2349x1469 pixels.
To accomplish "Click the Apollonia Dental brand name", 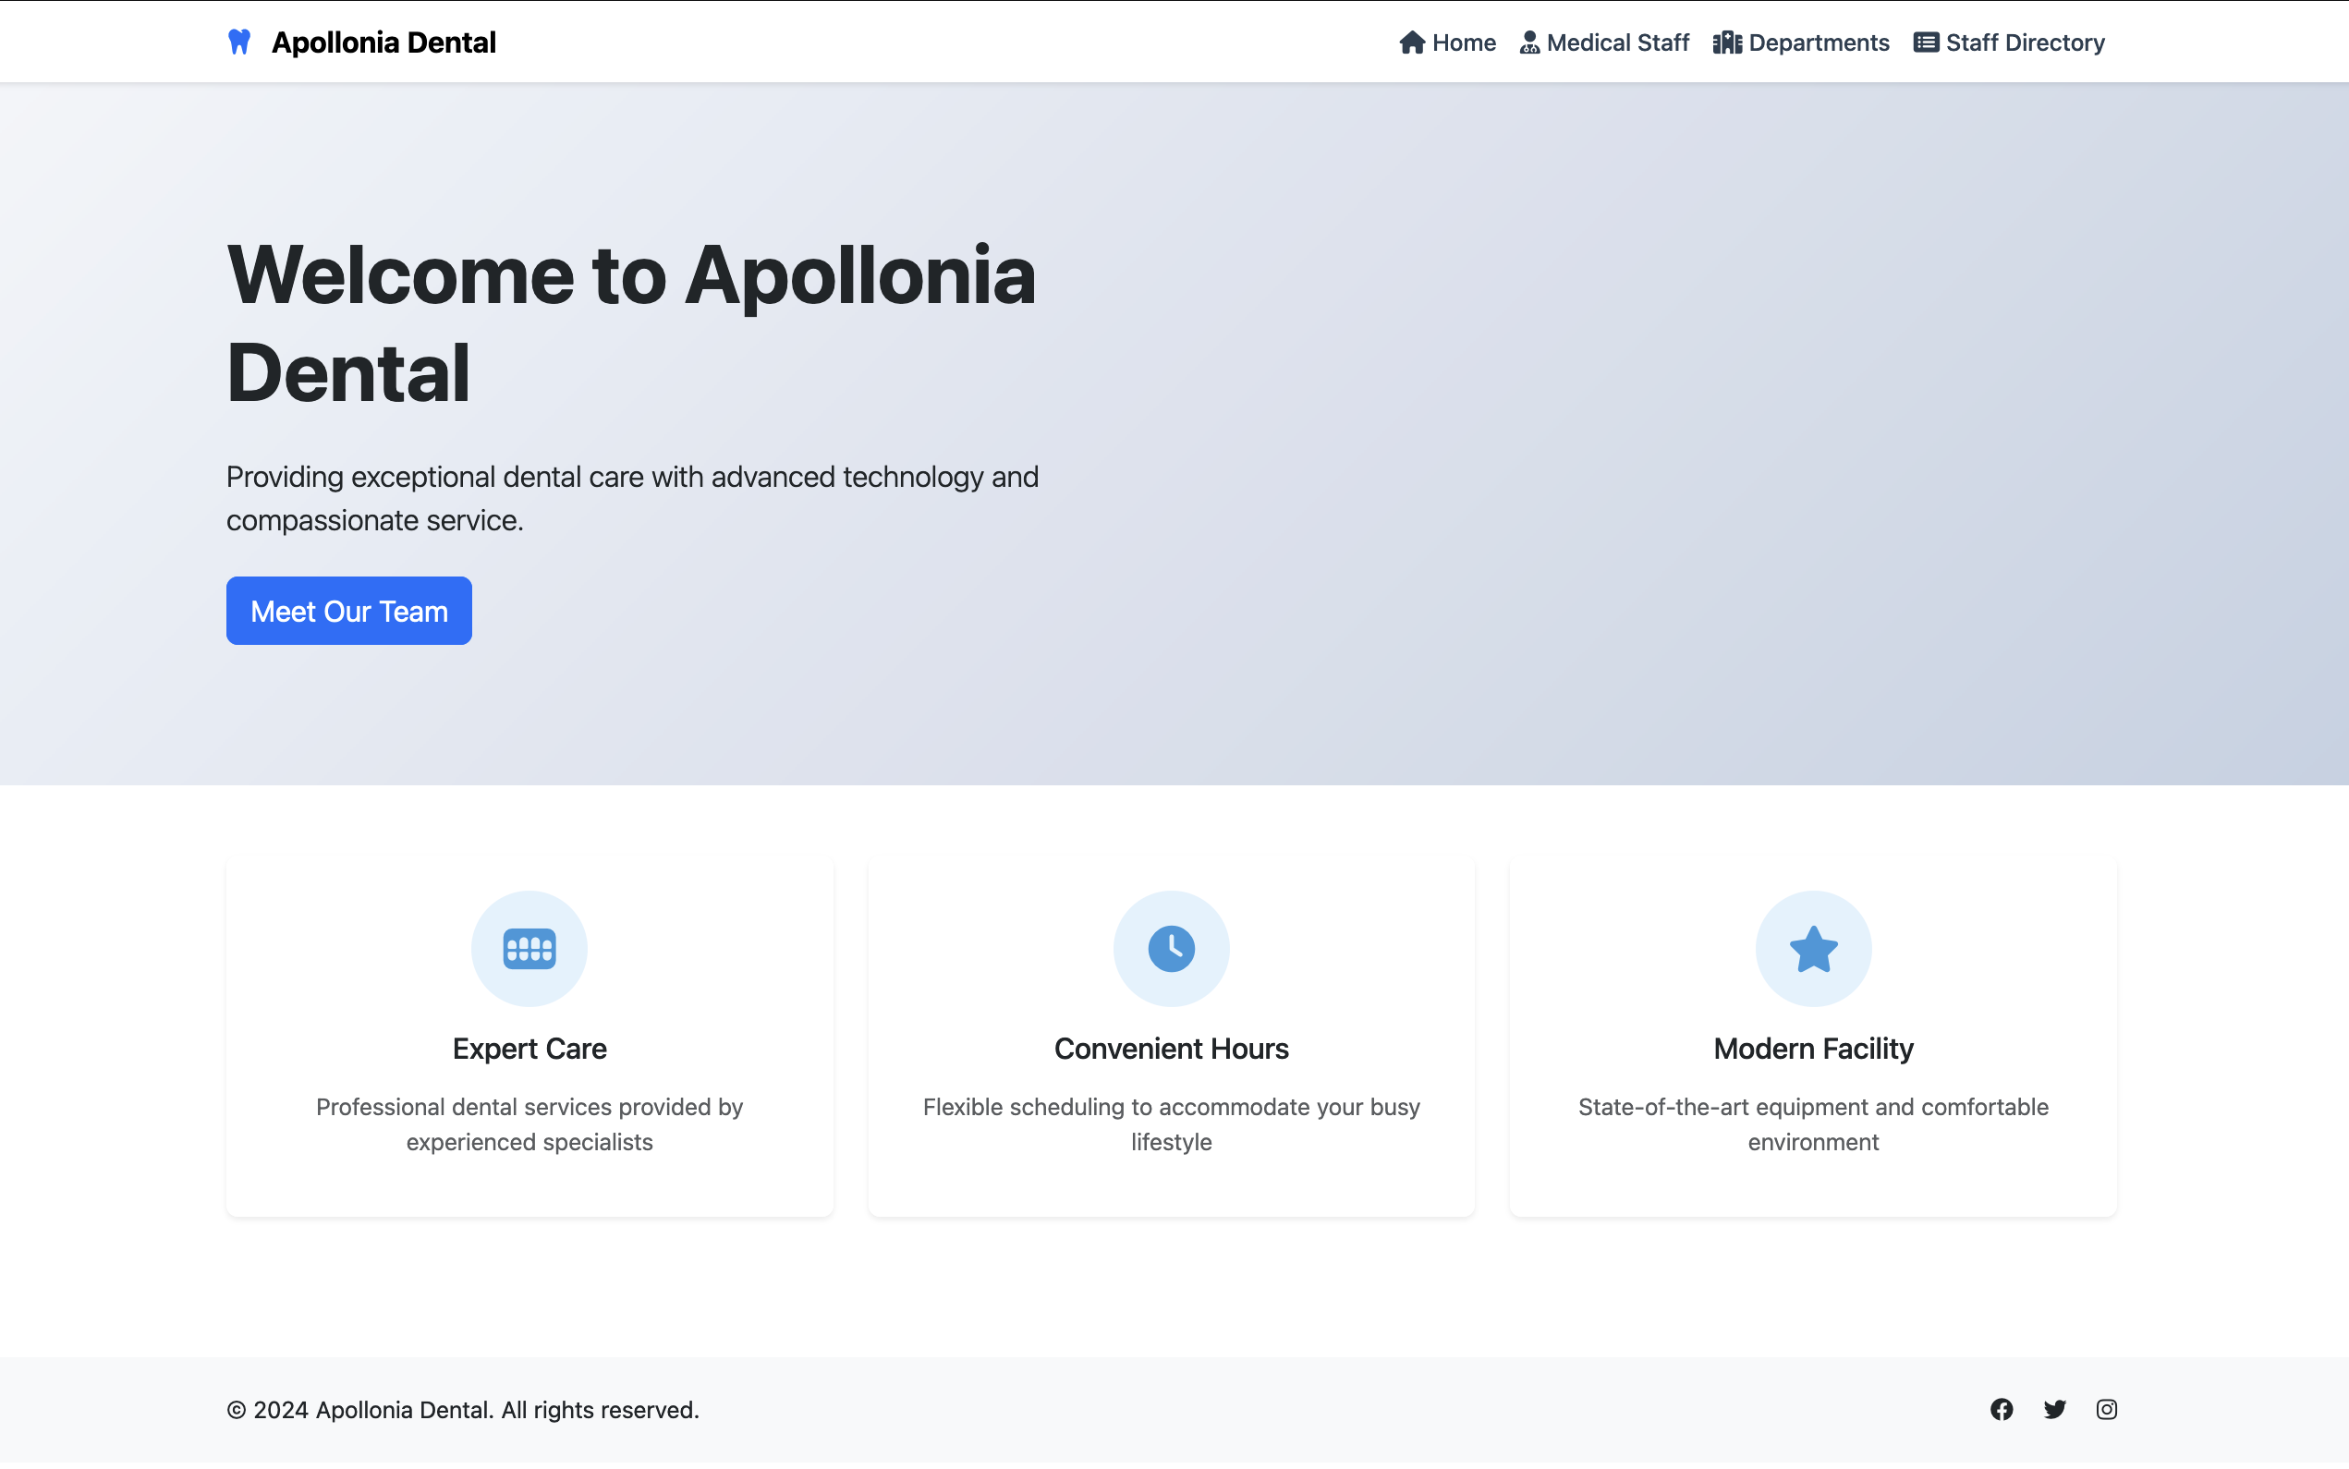I will point(383,42).
